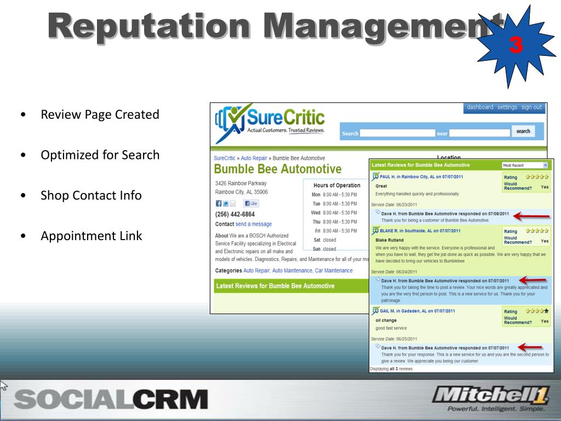
Task: Click the response bubble icon dated 07/08/2011
Action: click(378, 212)
